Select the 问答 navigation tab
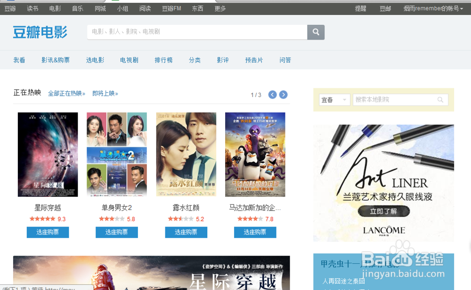The height and width of the screenshot is (290, 471). pyautogui.click(x=285, y=60)
